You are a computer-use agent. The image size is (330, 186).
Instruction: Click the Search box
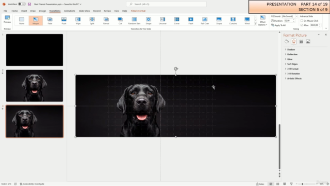[x=166, y=4]
